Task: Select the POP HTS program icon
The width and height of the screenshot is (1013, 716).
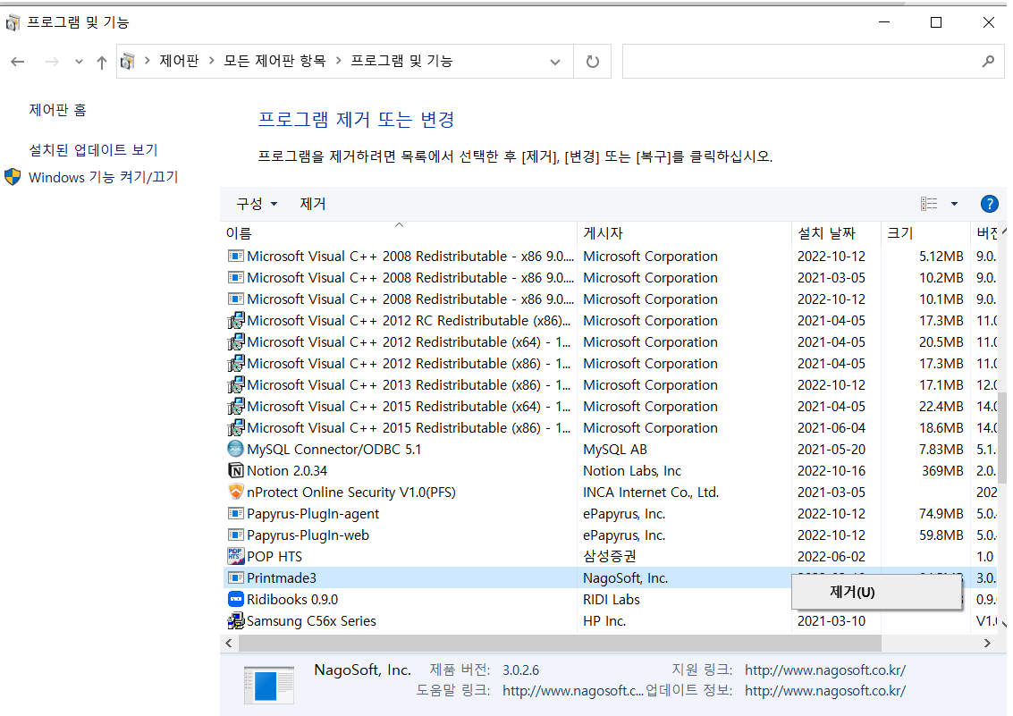Action: 235,556
